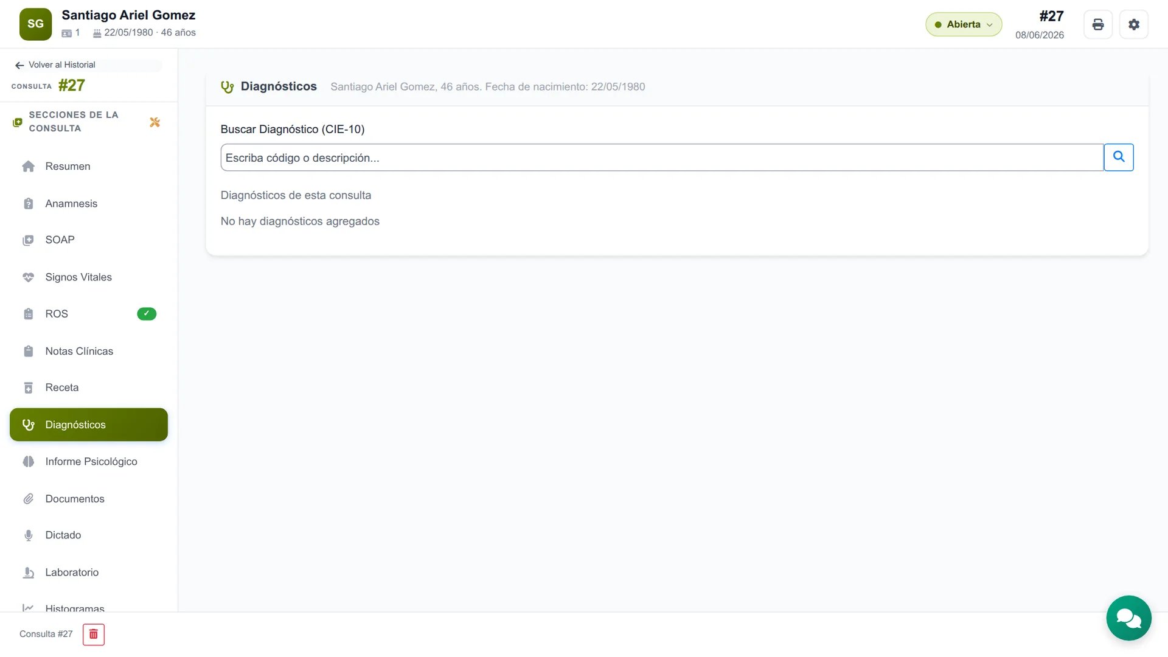Click the Dictado microphone icon
The height and width of the screenshot is (657, 1168).
coord(28,535)
